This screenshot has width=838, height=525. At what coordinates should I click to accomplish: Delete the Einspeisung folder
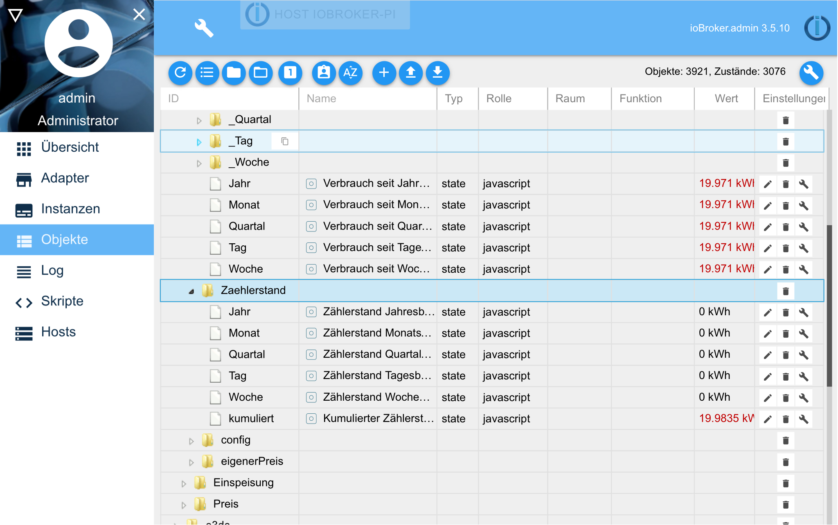pyautogui.click(x=786, y=483)
